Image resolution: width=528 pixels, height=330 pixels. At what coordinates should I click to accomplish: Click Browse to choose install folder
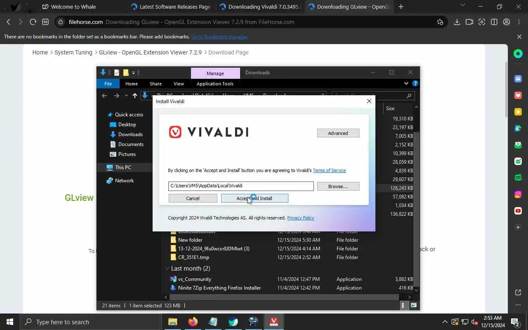338,186
